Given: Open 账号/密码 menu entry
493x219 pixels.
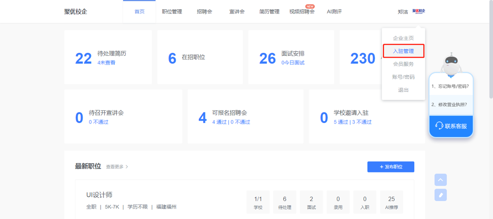Looking at the screenshot, I should tap(403, 77).
